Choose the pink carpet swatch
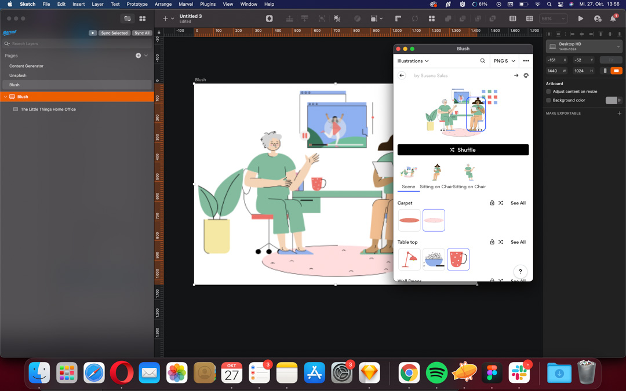The width and height of the screenshot is (626, 391). tap(434, 220)
